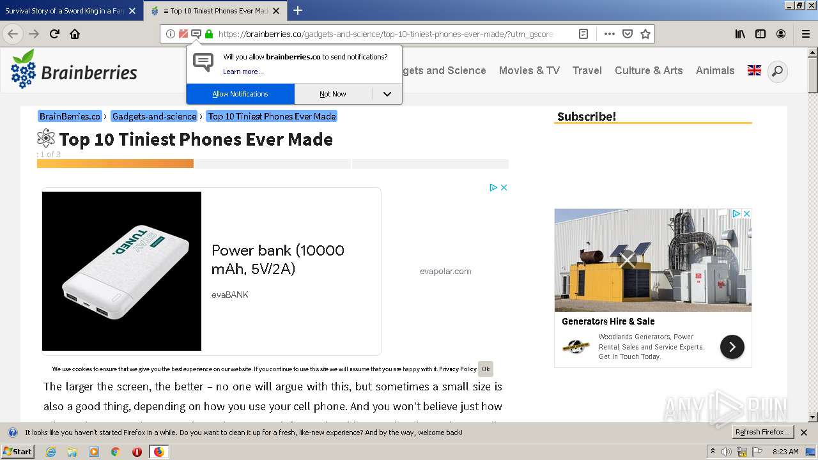Close the Generators Hire ad
This screenshot has width=818, height=460.
[x=746, y=213]
